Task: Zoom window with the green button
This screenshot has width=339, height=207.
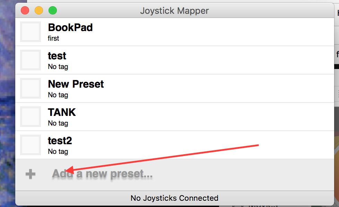Action: click(53, 10)
